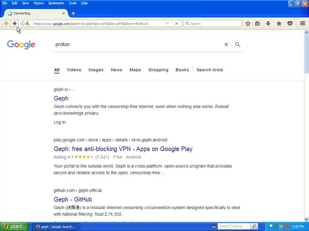The height and width of the screenshot is (231, 309).
Task: Go back to the previous page
Action: 6,23
